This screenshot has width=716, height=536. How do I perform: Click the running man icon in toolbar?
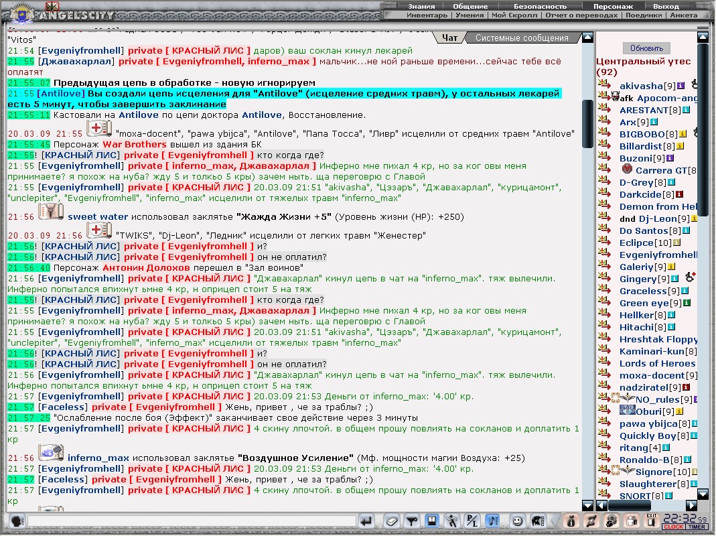click(x=451, y=521)
